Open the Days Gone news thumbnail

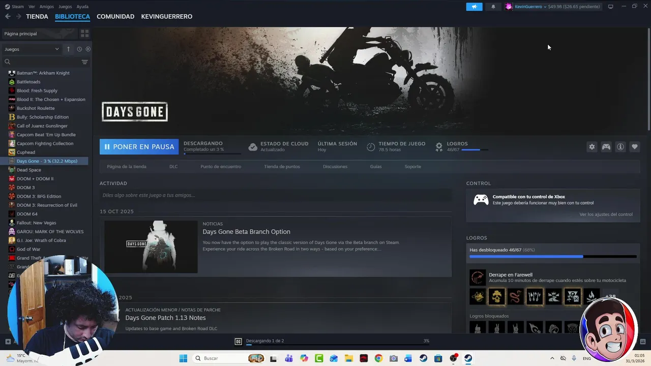click(x=151, y=247)
